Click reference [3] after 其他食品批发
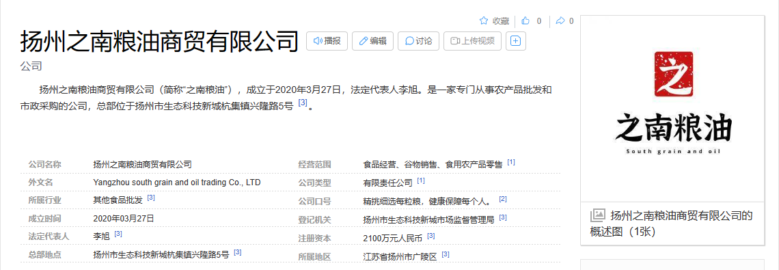The image size is (779, 270). [x=151, y=198]
